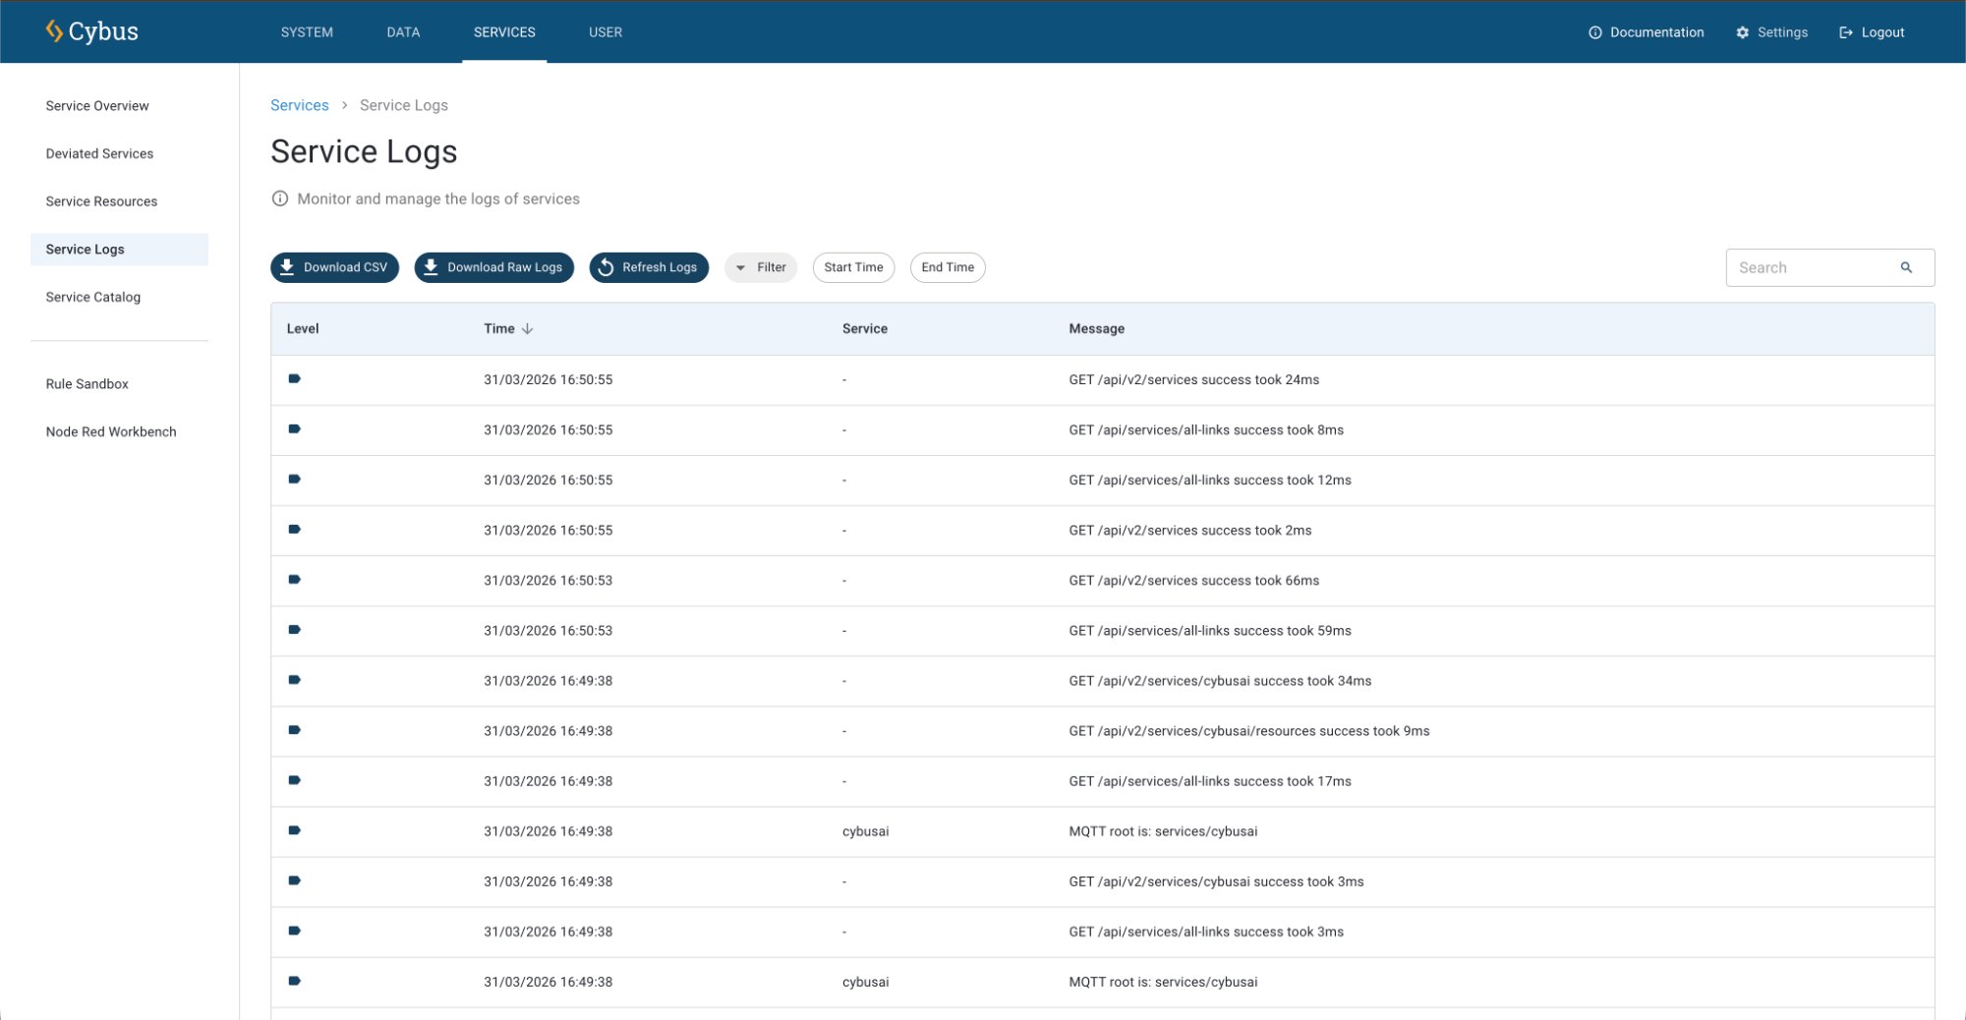
Task: Open Service Catalog in the sidebar
Action: [x=93, y=297]
